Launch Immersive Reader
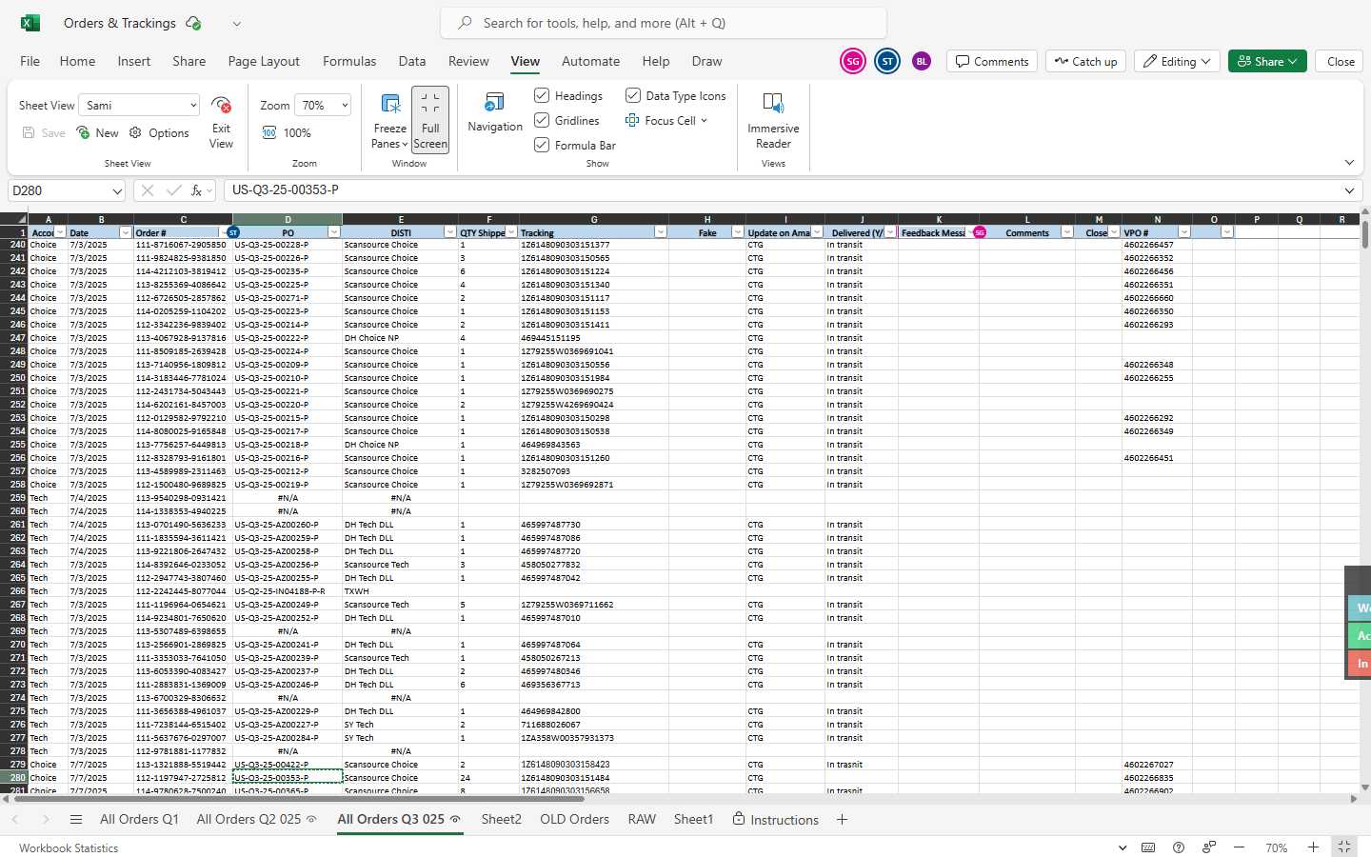This screenshot has height=857, width=1371. pos(773,119)
